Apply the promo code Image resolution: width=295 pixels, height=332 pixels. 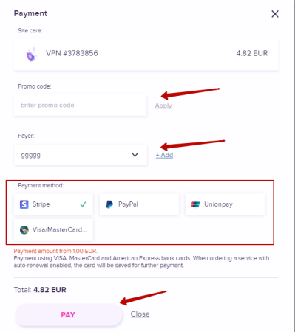pyautogui.click(x=163, y=106)
